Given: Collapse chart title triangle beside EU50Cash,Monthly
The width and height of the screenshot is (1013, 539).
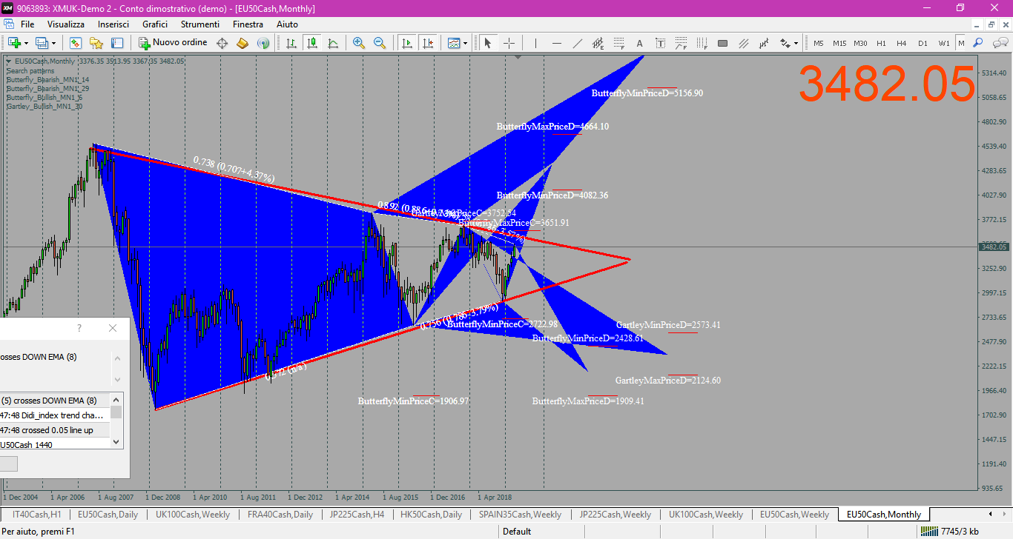Looking at the screenshot, I should tap(8, 61).
